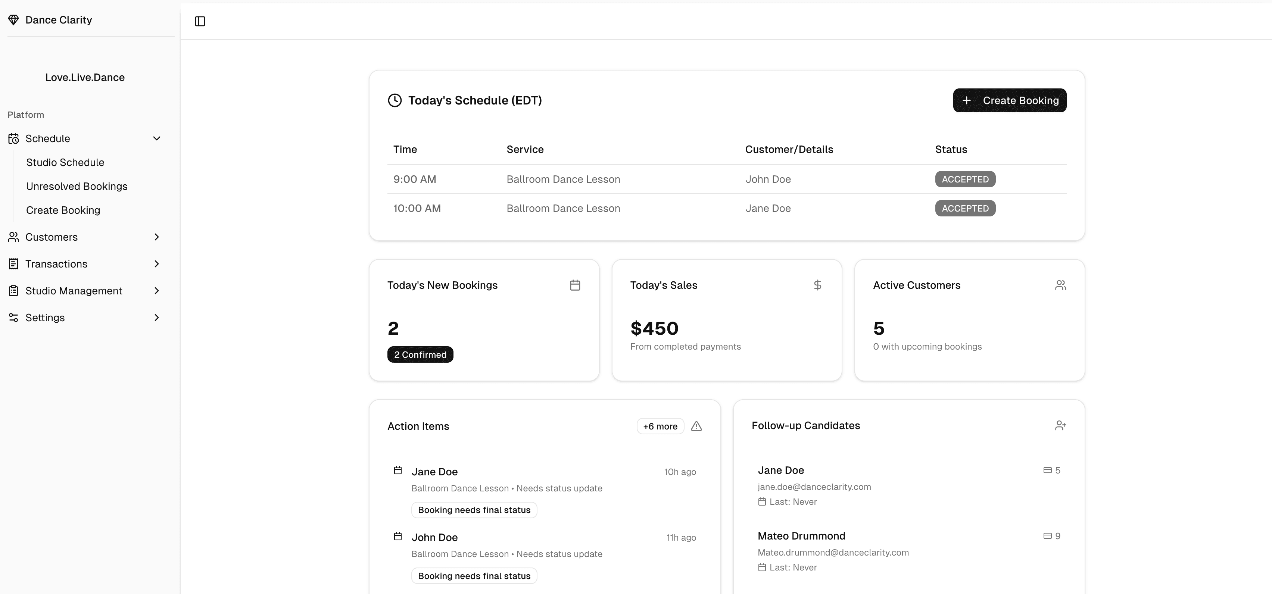Expand the Studio Management section
This screenshot has height=594, width=1272.
156,291
